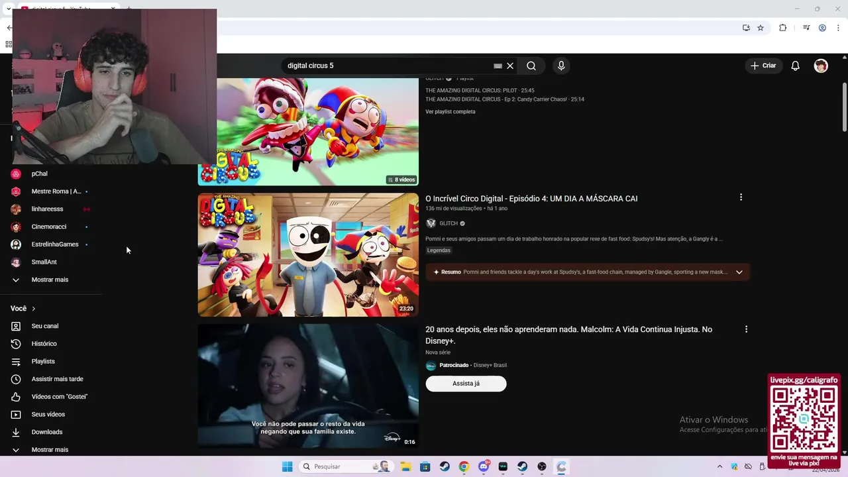Expand Mostrar mais under subscriptions
Screen dimensions: 848x477
(50, 280)
